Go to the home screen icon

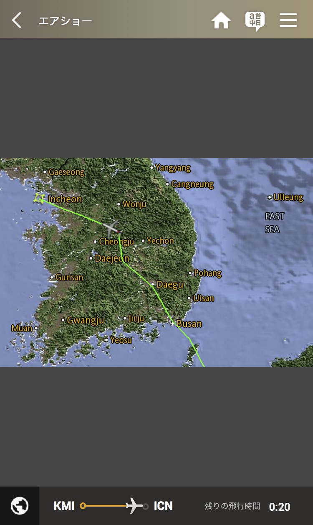pyautogui.click(x=221, y=20)
